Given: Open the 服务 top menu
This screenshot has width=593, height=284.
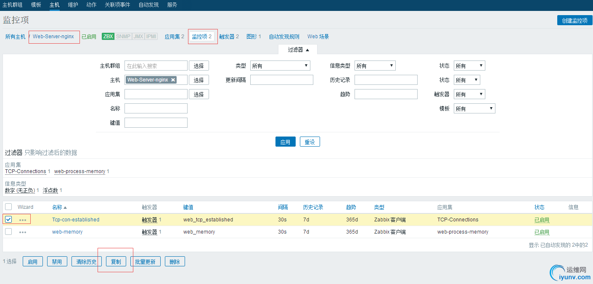Looking at the screenshot, I should point(172,5).
